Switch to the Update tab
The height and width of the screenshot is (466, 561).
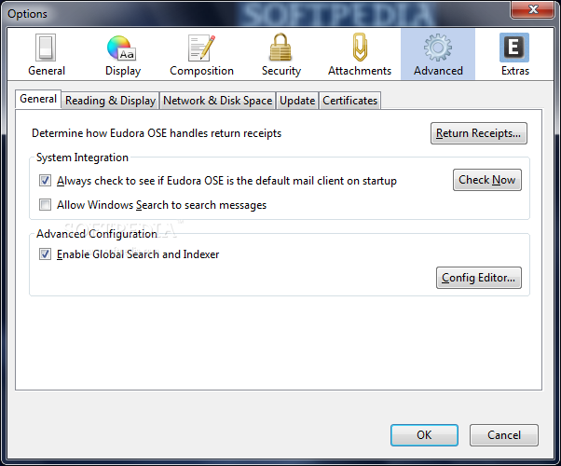click(297, 101)
